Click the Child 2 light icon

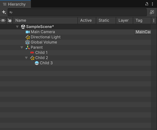click(x=32, y=58)
